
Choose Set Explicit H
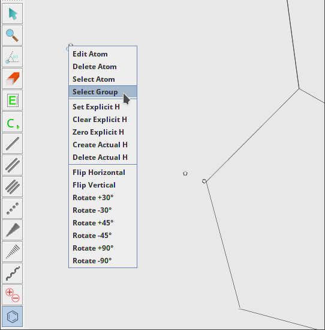(103, 107)
